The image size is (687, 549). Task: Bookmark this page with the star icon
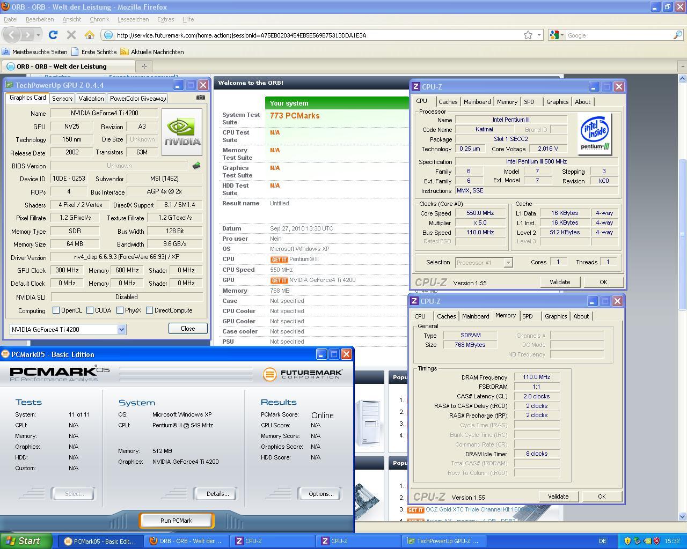528,35
